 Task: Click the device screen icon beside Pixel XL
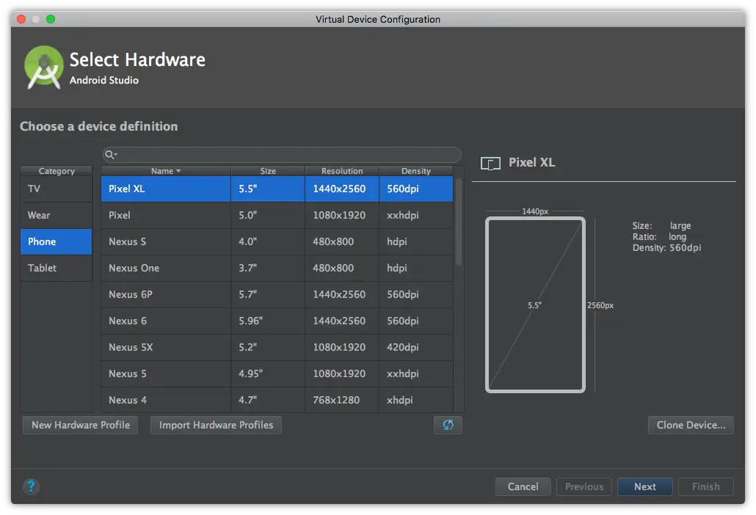click(x=490, y=164)
